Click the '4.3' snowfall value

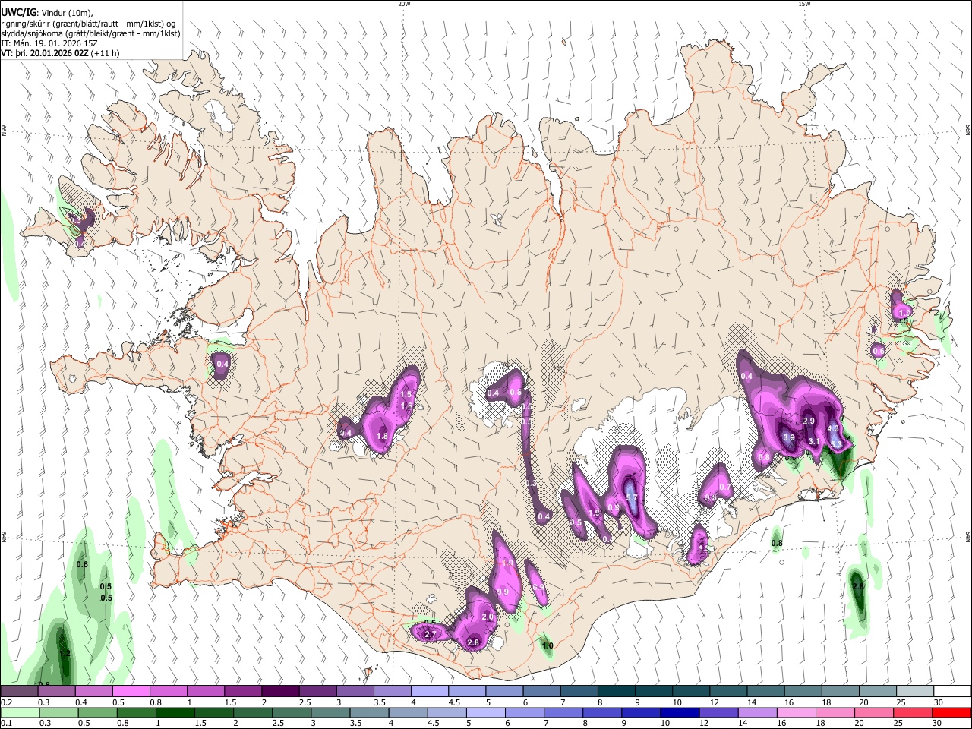click(833, 429)
